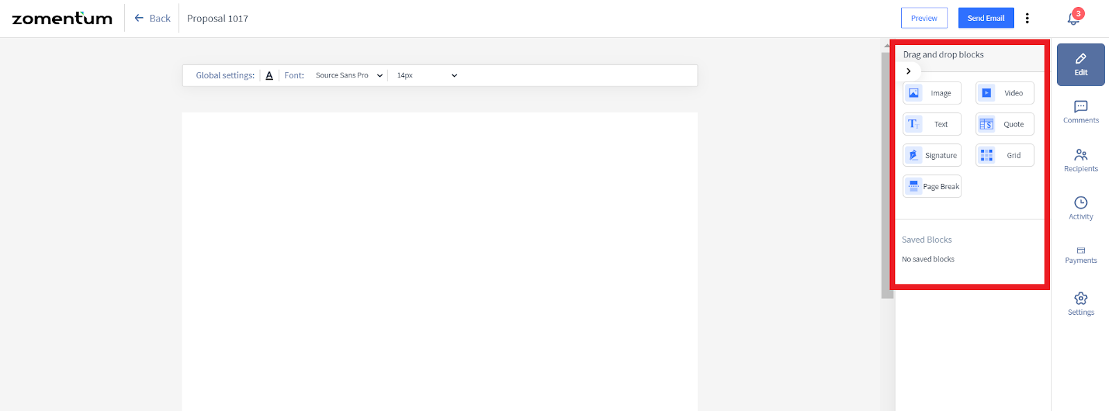Image resolution: width=1109 pixels, height=411 pixels.
Task: Select the Text block
Action: [x=932, y=124]
